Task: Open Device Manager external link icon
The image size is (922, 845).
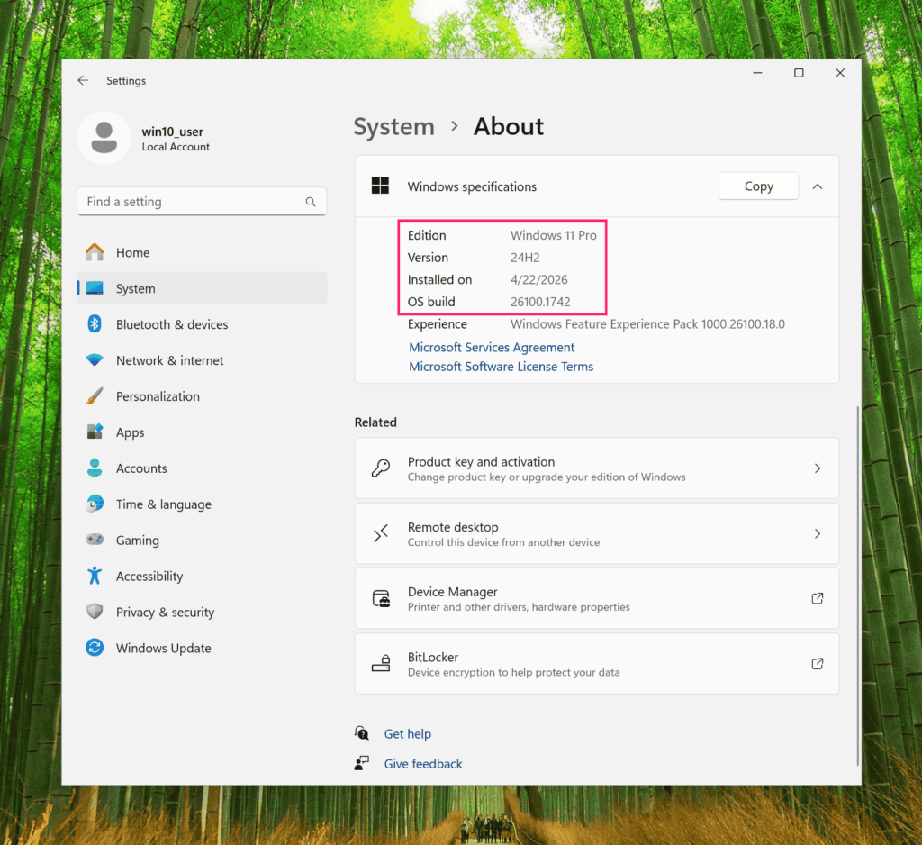Action: pos(818,598)
